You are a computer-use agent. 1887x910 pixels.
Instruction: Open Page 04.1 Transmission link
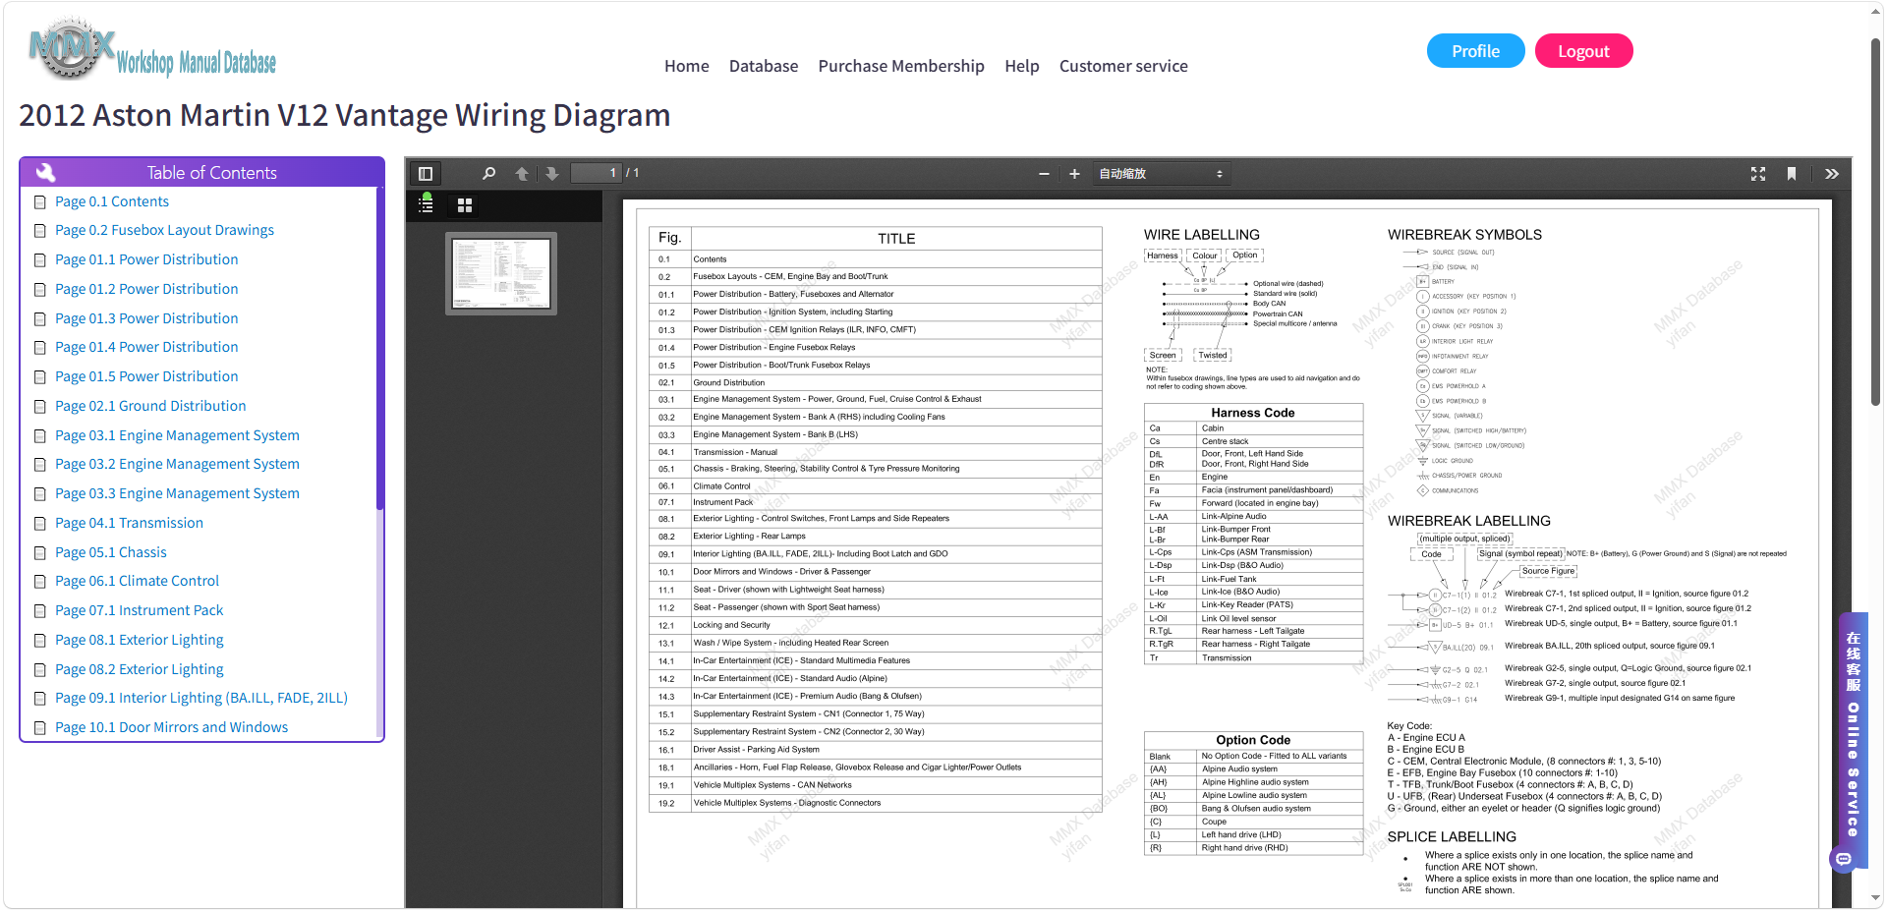point(129,523)
